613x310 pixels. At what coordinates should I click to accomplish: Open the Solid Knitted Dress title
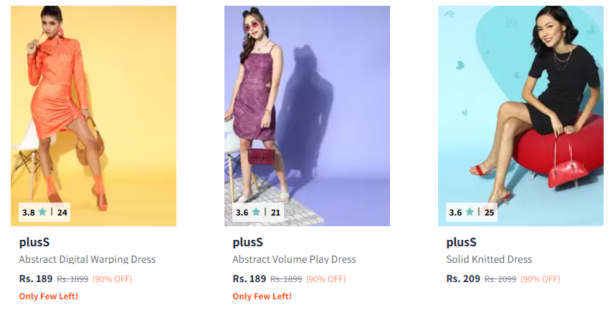[489, 260]
